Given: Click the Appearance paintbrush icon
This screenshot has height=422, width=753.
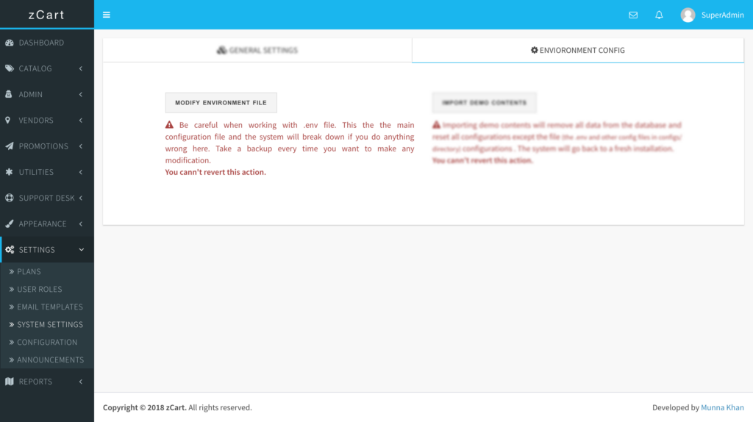Looking at the screenshot, I should (x=9, y=223).
